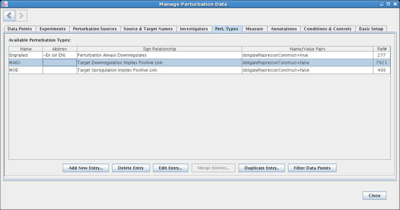This screenshot has width=400, height=210.
Task: Open the Investigators tab
Action: tap(193, 29)
